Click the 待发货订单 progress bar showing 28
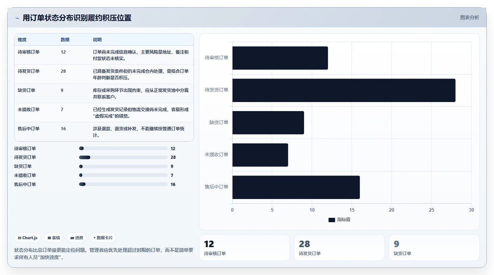The image size is (494, 275). pyautogui.click(x=123, y=157)
